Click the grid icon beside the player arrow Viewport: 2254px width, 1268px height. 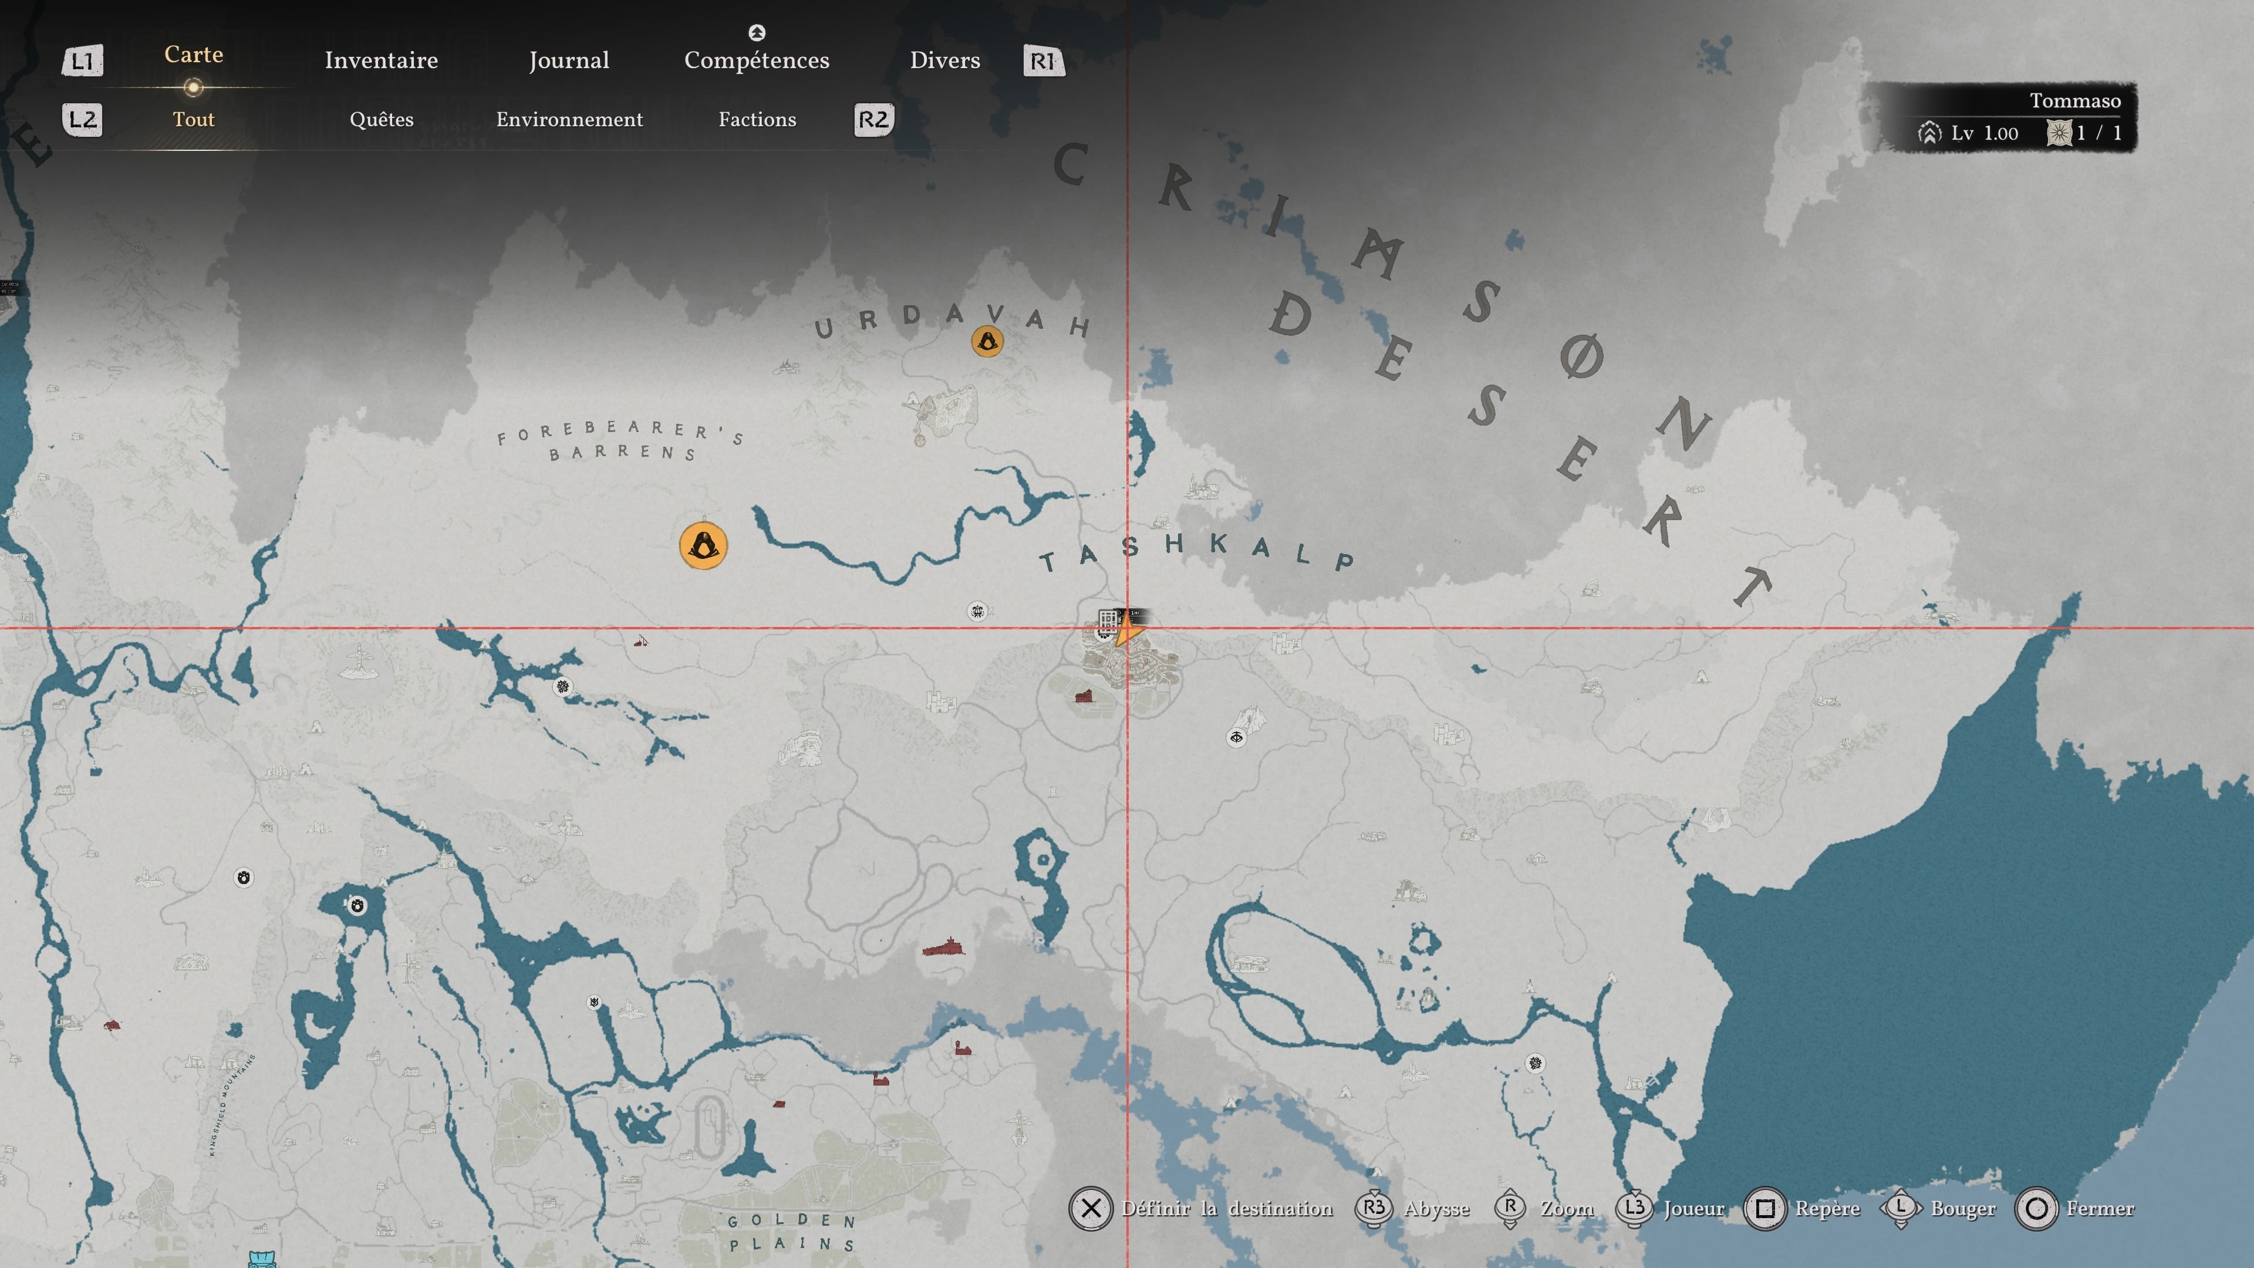tap(1108, 621)
